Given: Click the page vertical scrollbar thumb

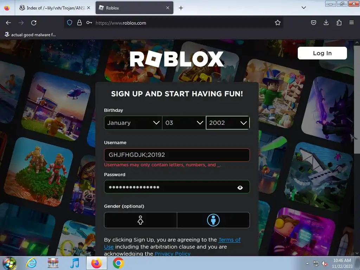Looking at the screenshot, I should pyautogui.click(x=357, y=99).
